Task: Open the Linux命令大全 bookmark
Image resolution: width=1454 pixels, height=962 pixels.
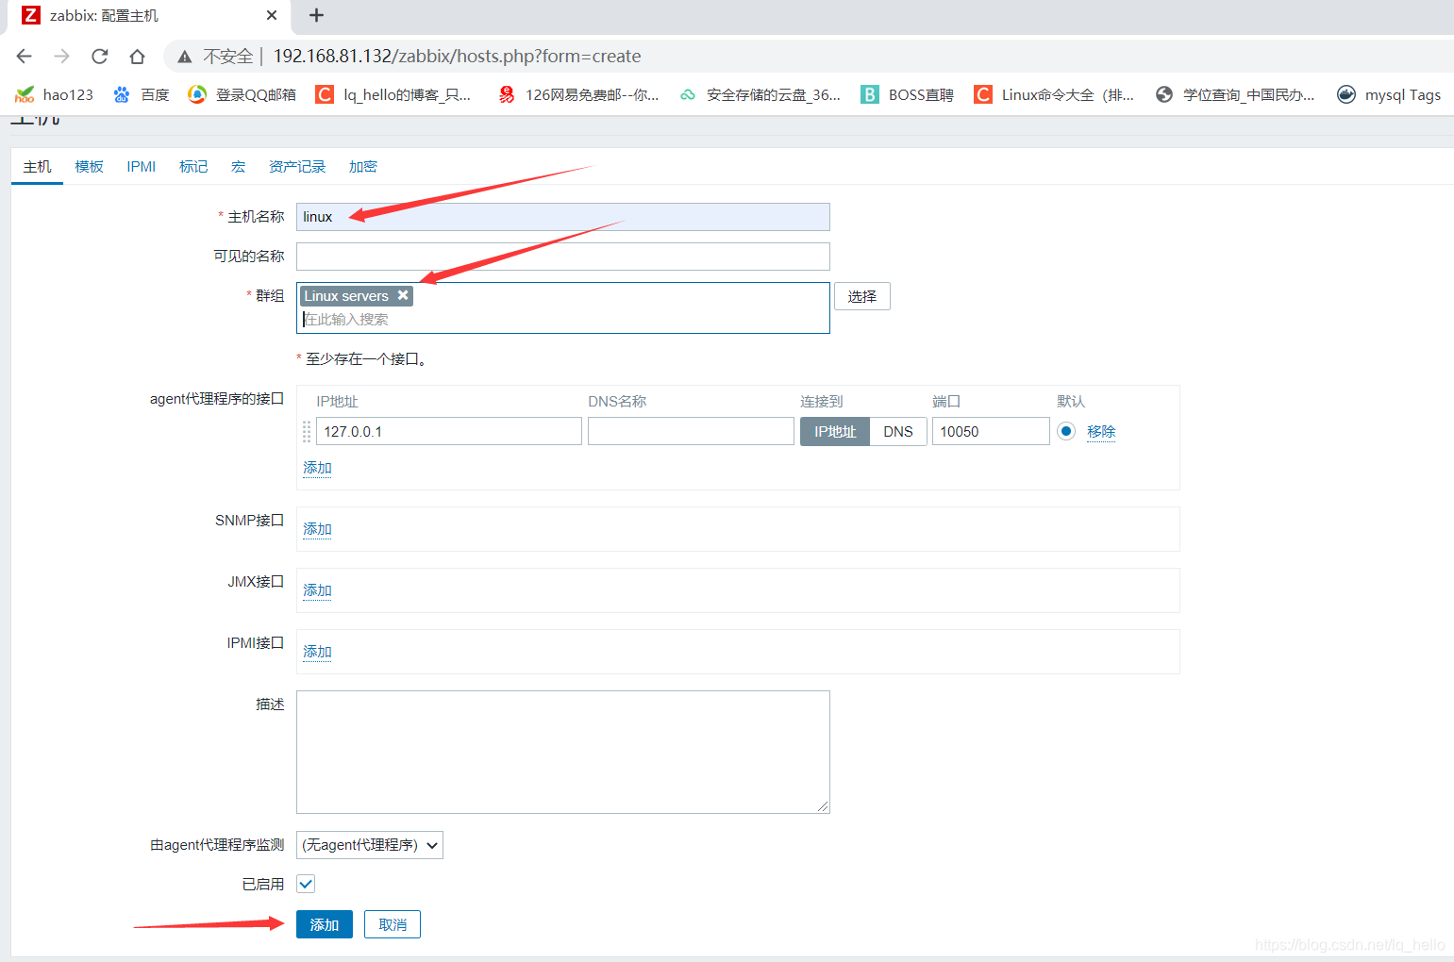Action: 1054,94
